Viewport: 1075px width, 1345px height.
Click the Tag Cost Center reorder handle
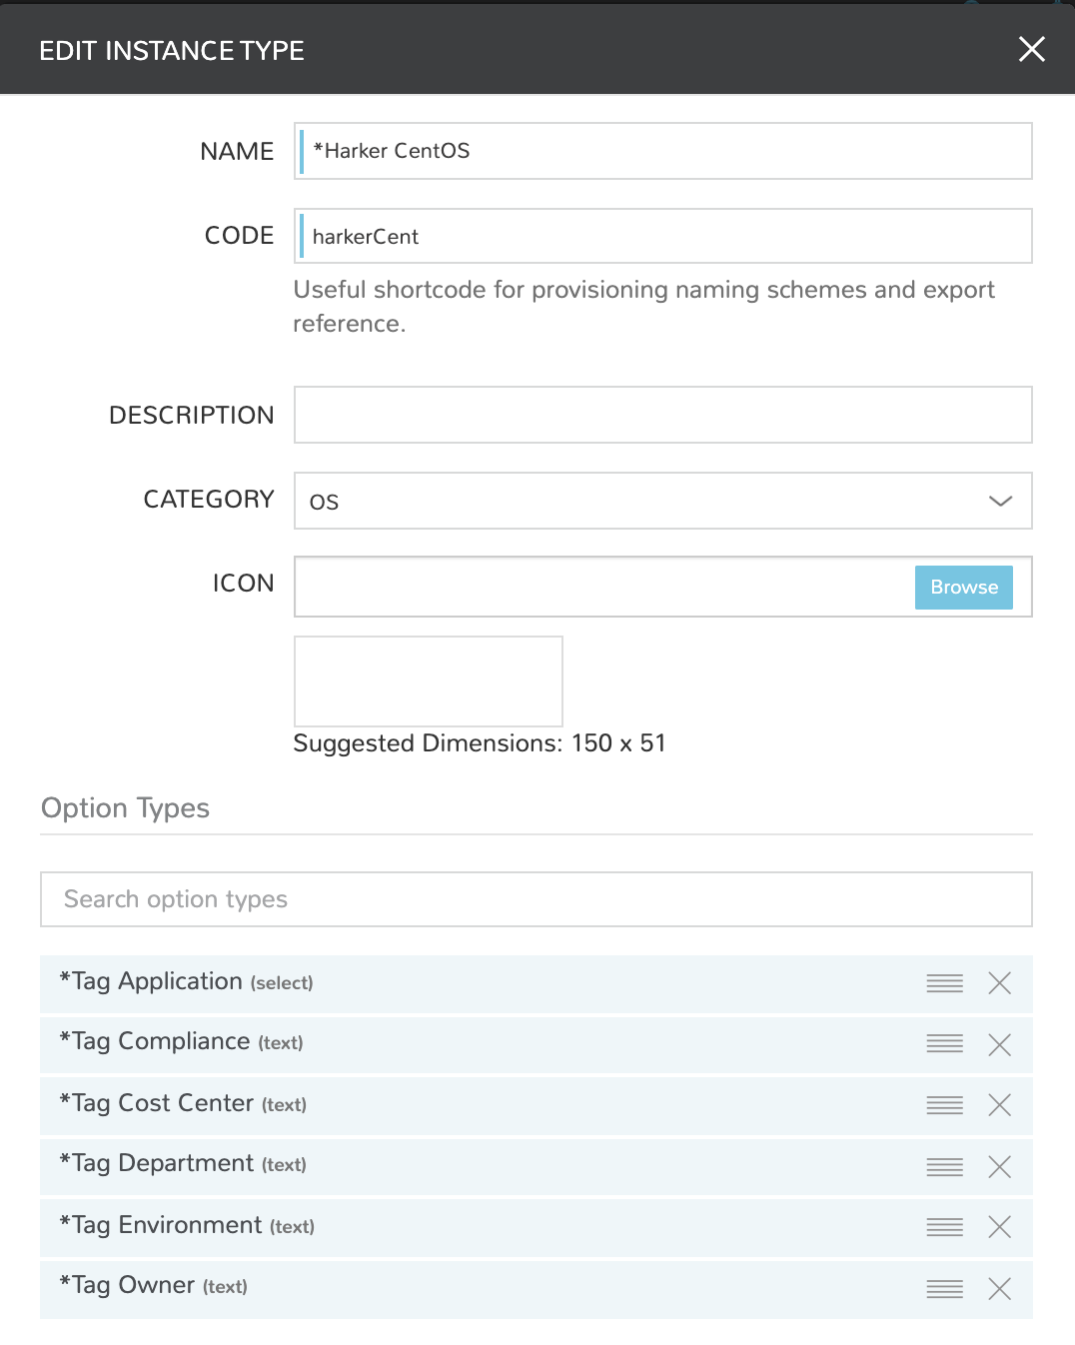[944, 1105]
